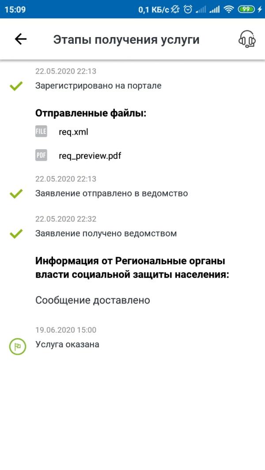Open the req_preview.pdf file
Image resolution: width=265 pixels, height=470 pixels.
[x=90, y=155]
